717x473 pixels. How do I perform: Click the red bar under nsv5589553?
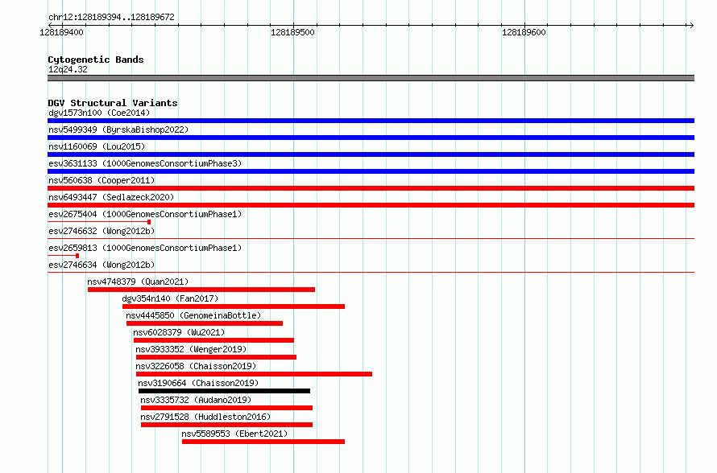(x=263, y=442)
